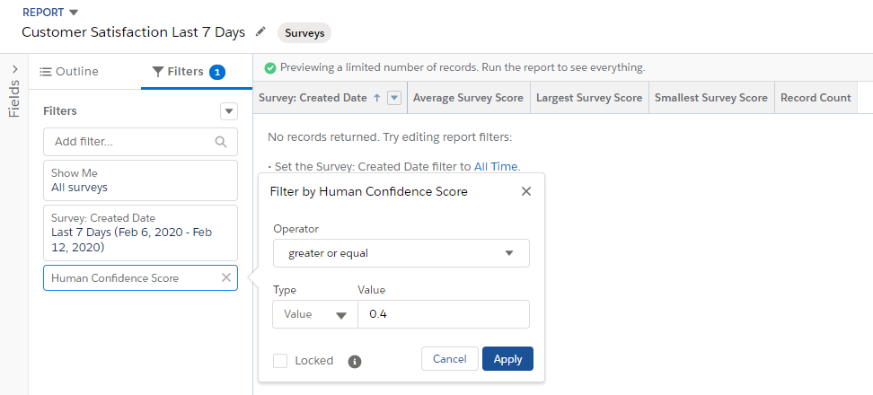Click the info icon next to Locked
This screenshot has height=395, width=873.
pyautogui.click(x=355, y=362)
